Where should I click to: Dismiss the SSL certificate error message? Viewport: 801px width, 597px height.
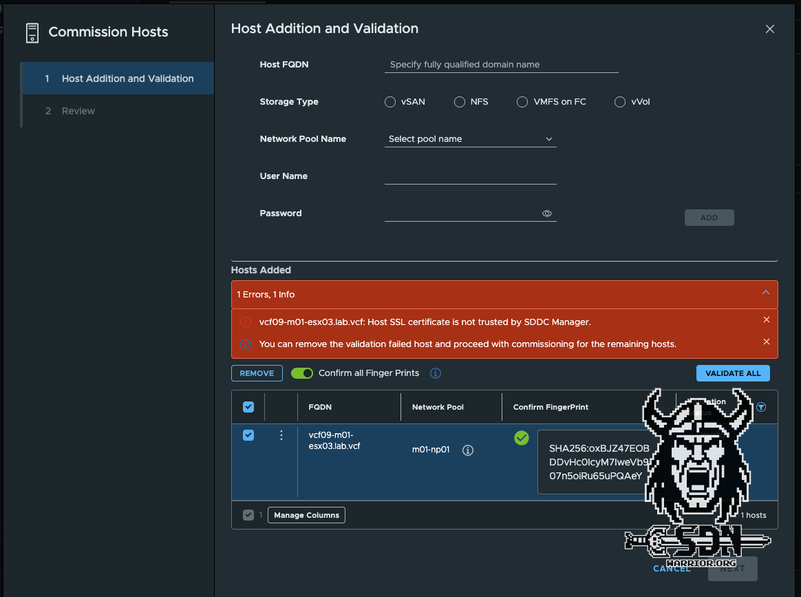tap(767, 320)
